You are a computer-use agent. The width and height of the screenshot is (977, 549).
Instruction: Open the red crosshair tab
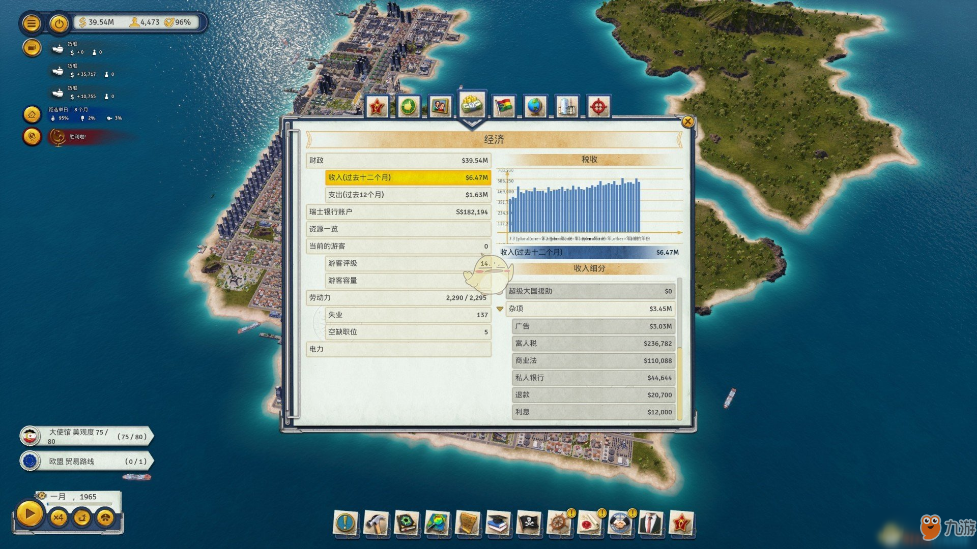pyautogui.click(x=598, y=107)
